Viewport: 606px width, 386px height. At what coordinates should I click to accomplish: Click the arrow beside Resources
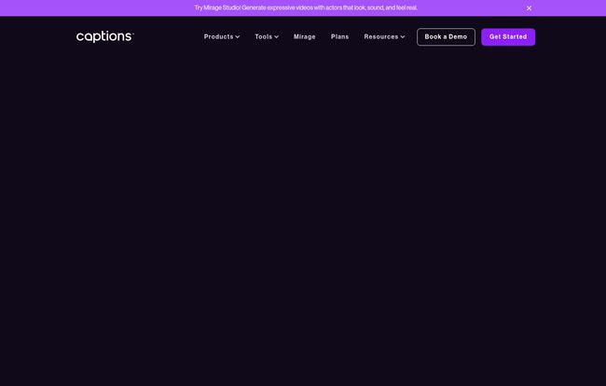click(x=403, y=37)
